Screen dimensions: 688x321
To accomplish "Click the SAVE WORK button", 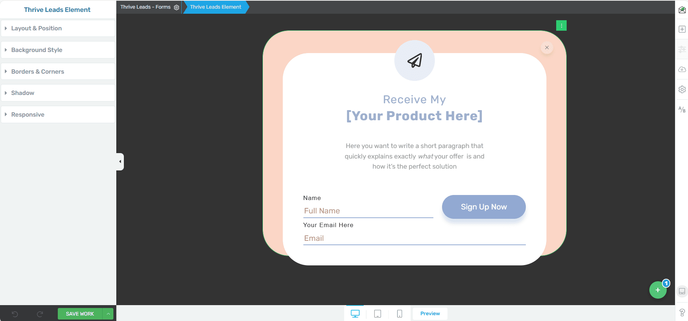I will [x=80, y=314].
